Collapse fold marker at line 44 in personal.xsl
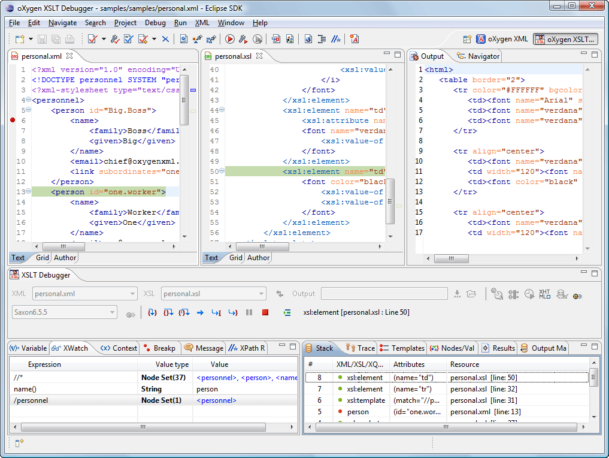 click(x=222, y=110)
